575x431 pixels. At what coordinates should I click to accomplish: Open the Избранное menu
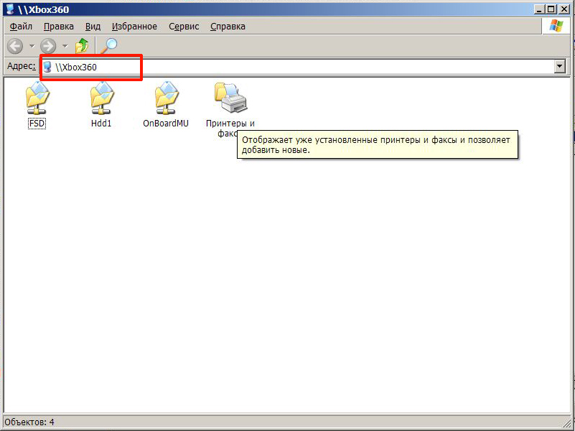pos(134,27)
